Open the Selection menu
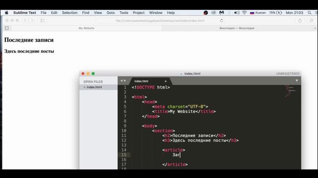 [x=70, y=12]
